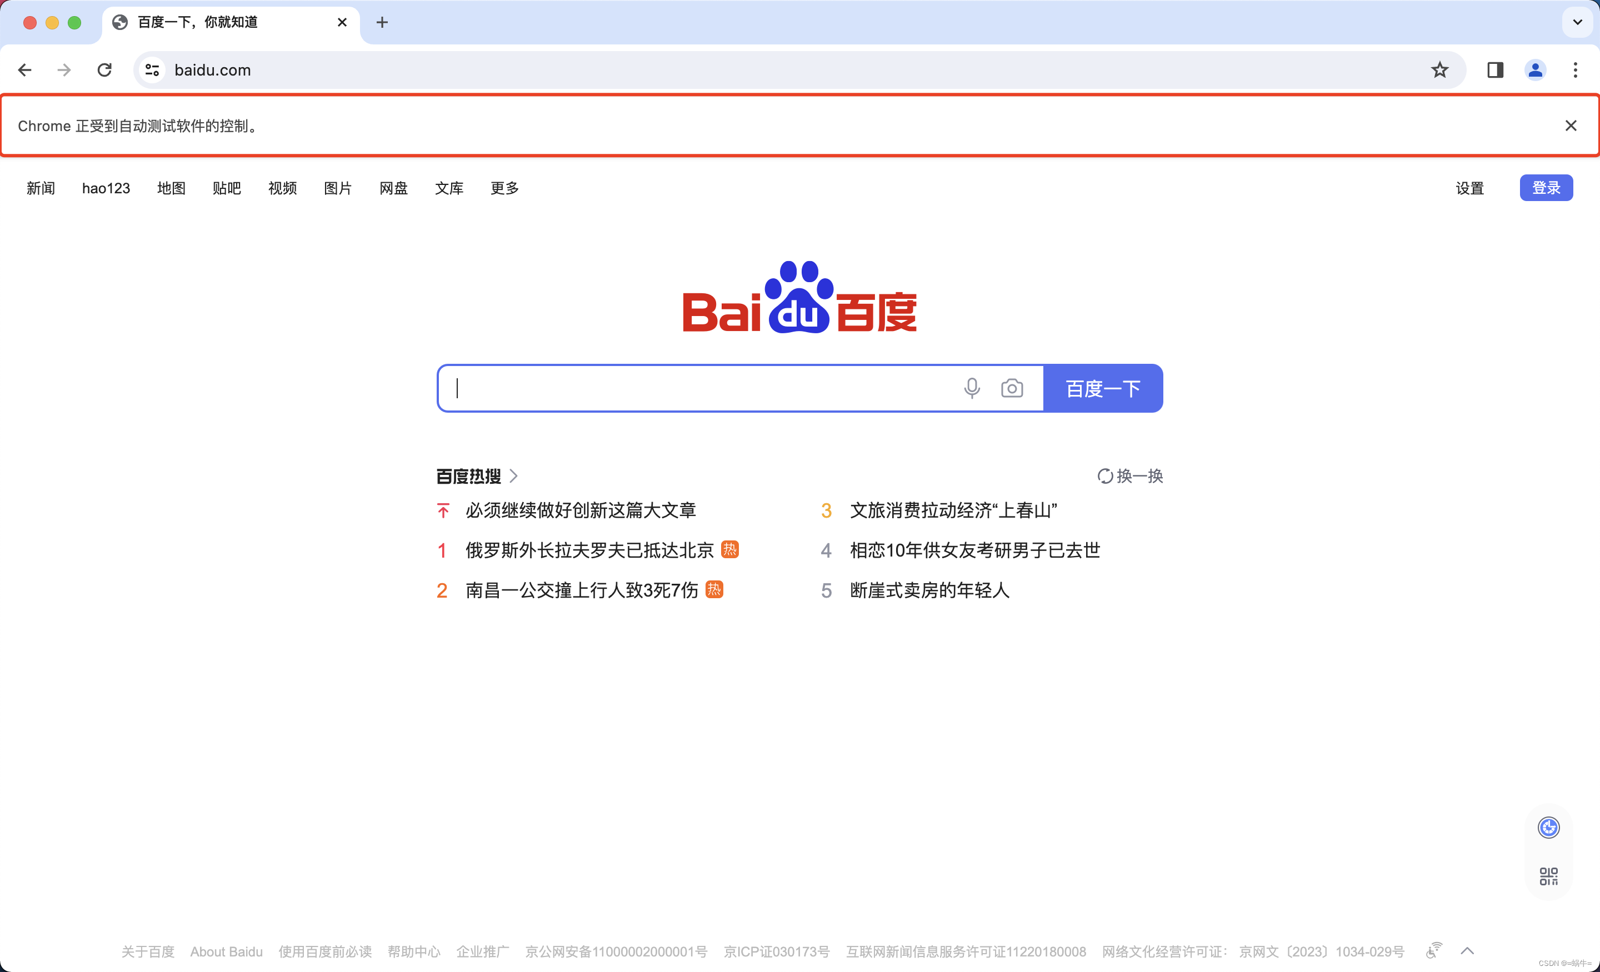
Task: Open the hao123 navigation link
Action: 106,188
